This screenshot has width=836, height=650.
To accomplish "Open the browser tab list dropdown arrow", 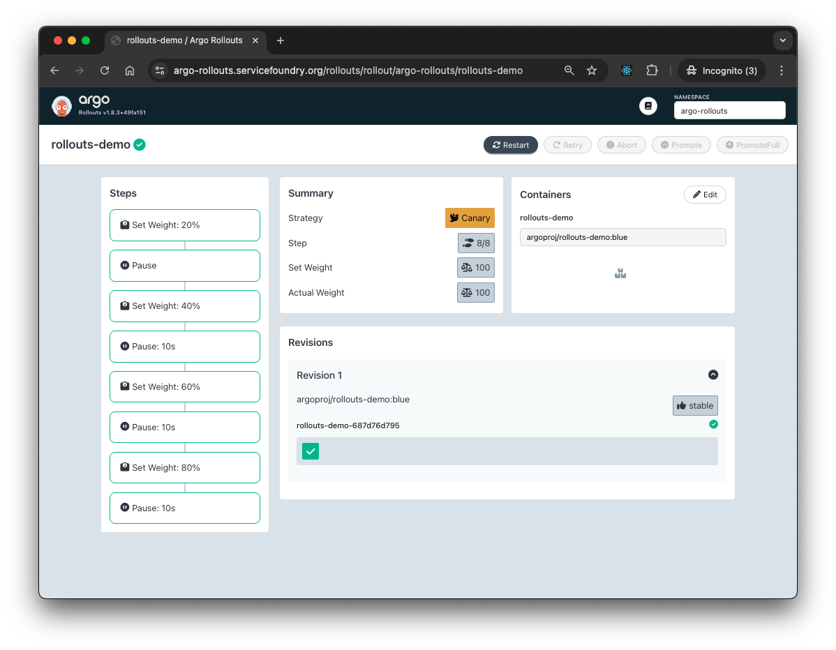I will 782,40.
